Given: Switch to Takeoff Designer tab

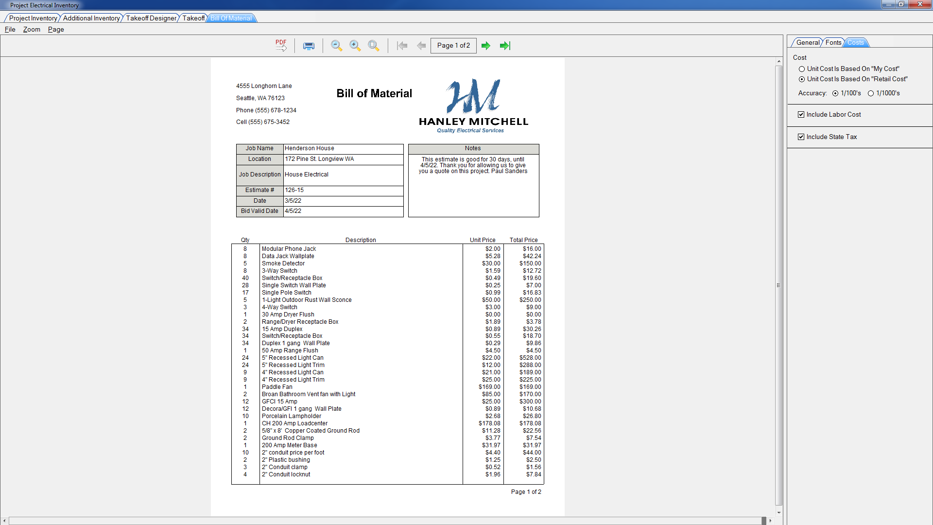Looking at the screenshot, I should tap(151, 18).
